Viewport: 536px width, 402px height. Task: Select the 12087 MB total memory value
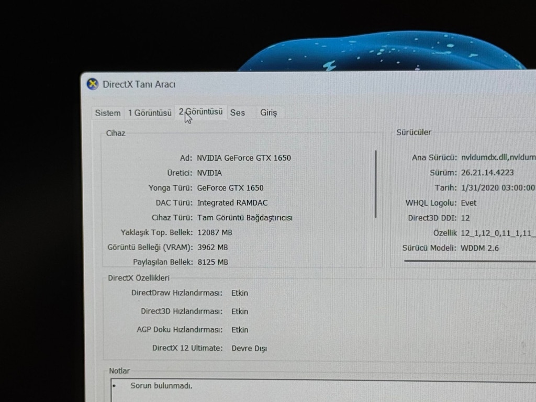coord(215,232)
